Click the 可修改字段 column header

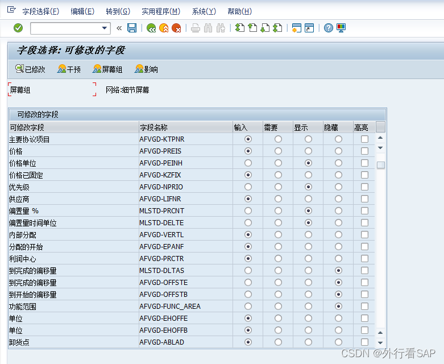(74, 127)
